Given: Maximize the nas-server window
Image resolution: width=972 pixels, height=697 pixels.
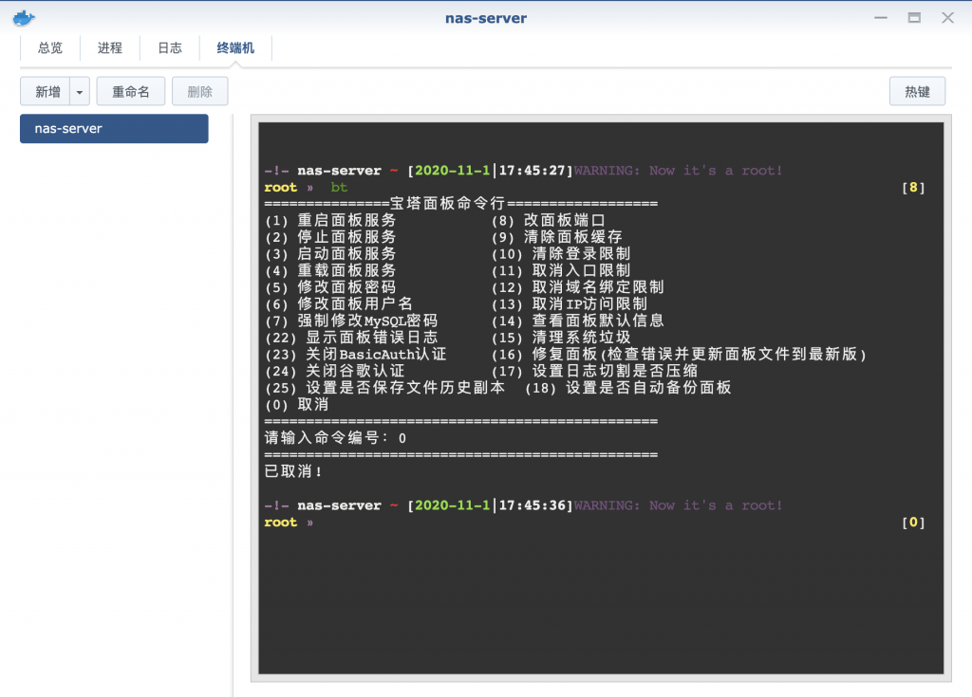Looking at the screenshot, I should pyautogui.click(x=914, y=18).
